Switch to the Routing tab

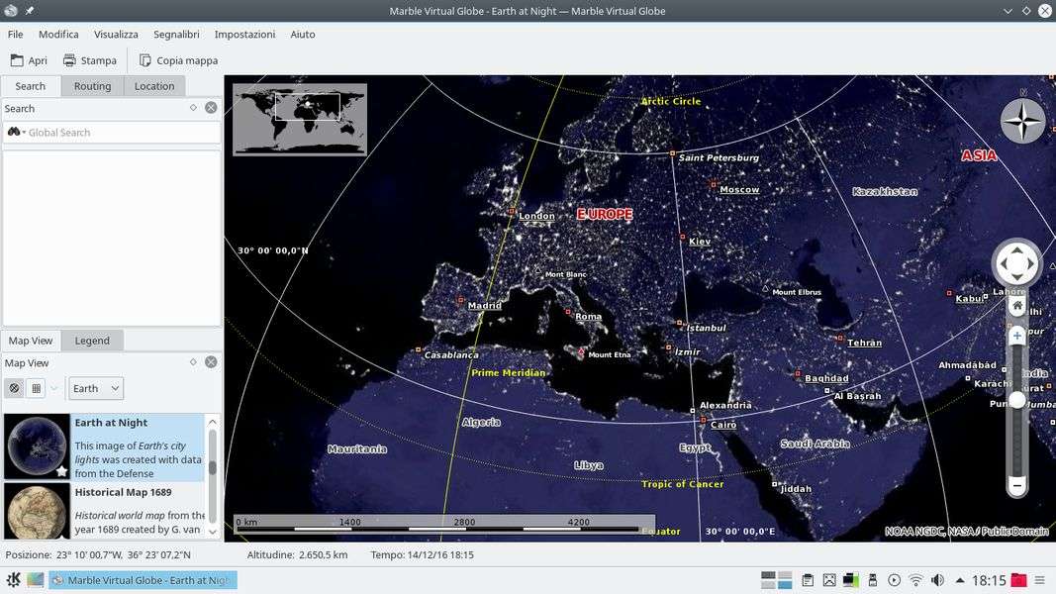click(x=92, y=86)
